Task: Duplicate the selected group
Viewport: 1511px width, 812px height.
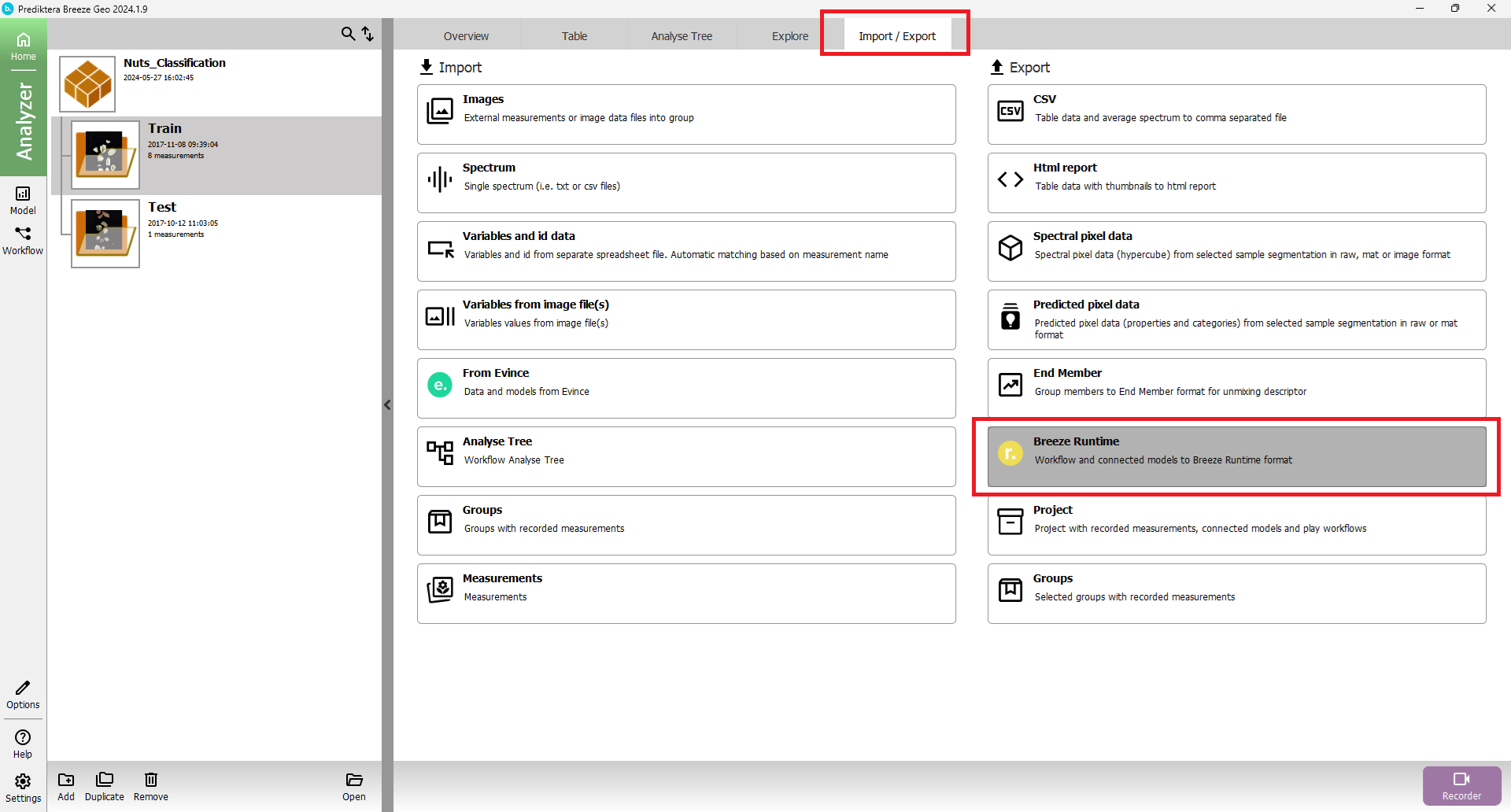Action: pyautogui.click(x=104, y=785)
